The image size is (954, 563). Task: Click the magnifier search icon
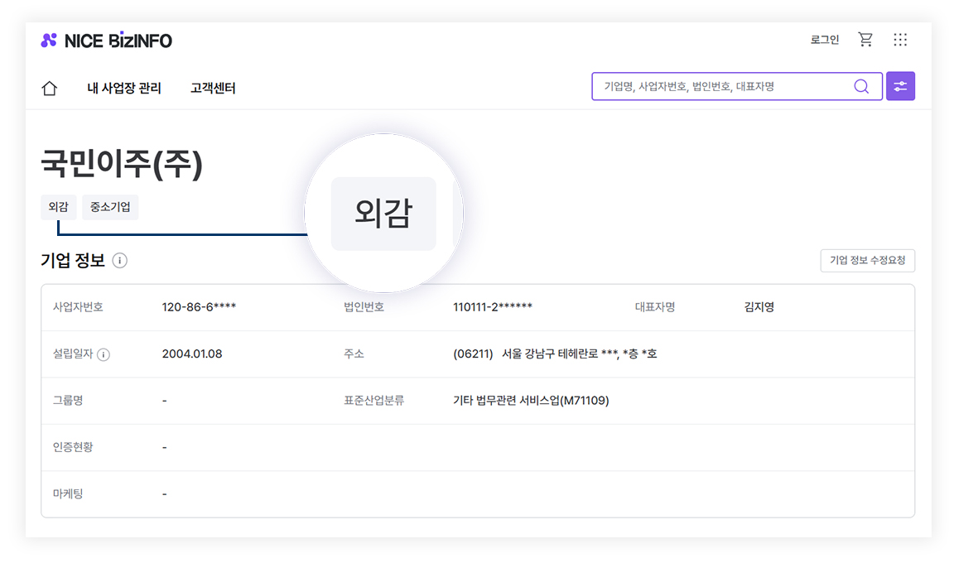(x=861, y=86)
